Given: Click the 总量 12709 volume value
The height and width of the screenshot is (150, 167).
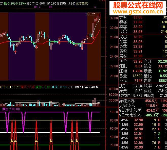Looking at the screenshot, I should (137, 76).
